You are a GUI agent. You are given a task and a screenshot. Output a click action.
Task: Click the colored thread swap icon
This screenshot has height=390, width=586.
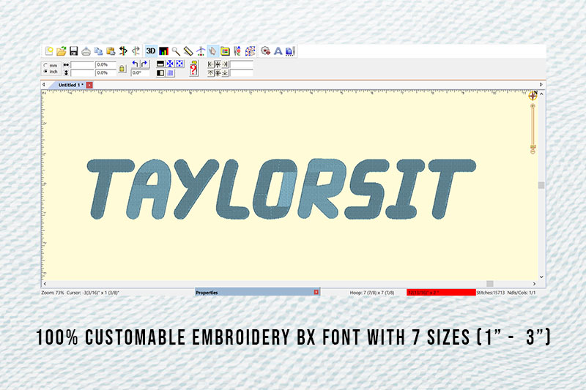[123, 51]
